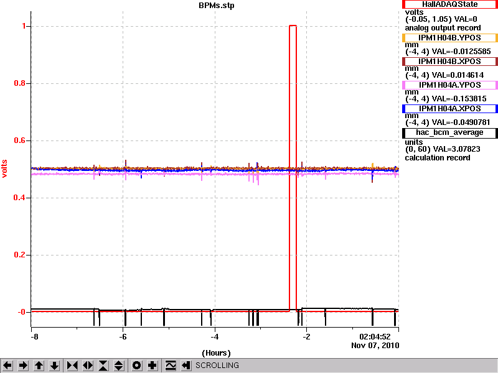This screenshot has height=373, width=498.
Task: Click the waveform refresh graph icon
Action: point(171,366)
